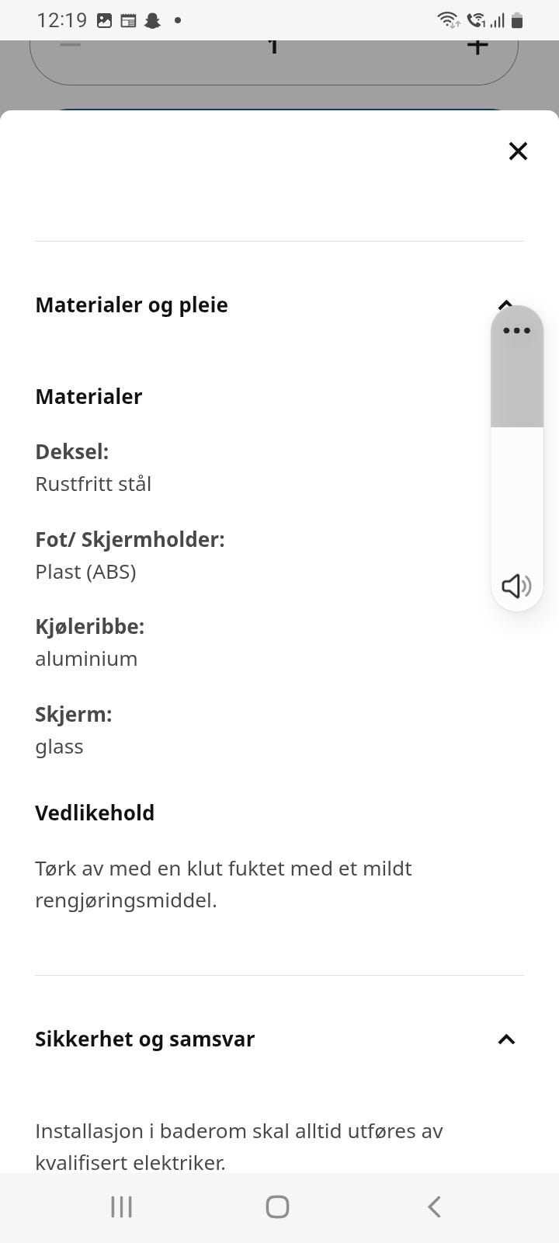Tap the battery status icon
559x1243 pixels.
point(517,20)
